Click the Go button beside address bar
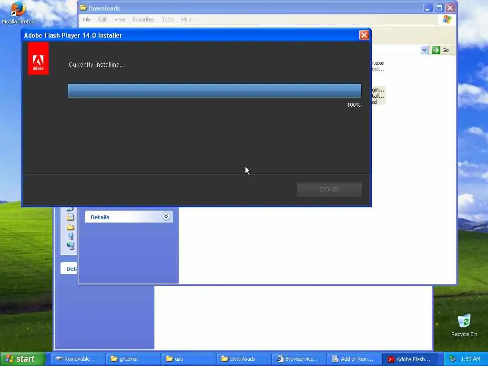Screen dimensions: 488x366 (x=440, y=50)
